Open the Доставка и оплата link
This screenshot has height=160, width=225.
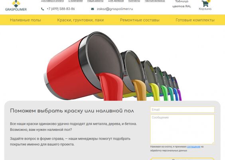(x=52, y=1)
